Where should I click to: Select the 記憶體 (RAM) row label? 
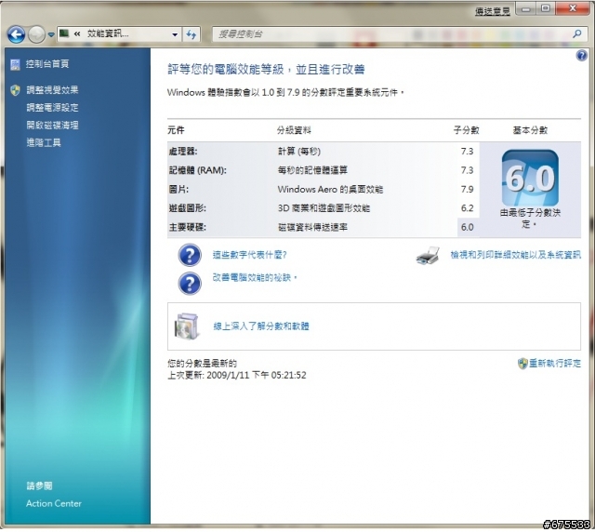click(197, 170)
